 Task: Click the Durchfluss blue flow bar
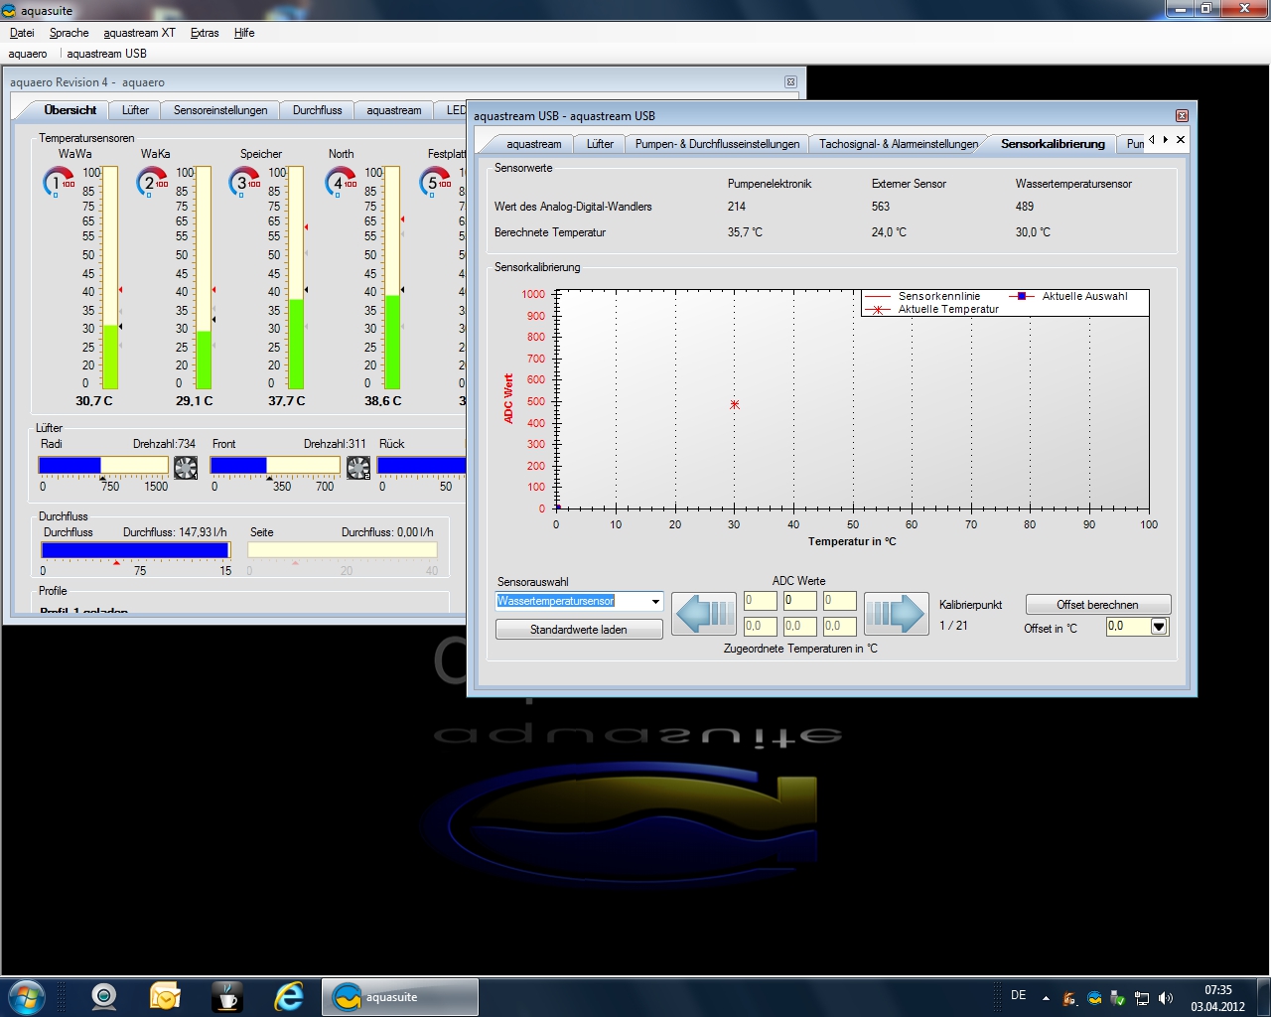click(135, 550)
